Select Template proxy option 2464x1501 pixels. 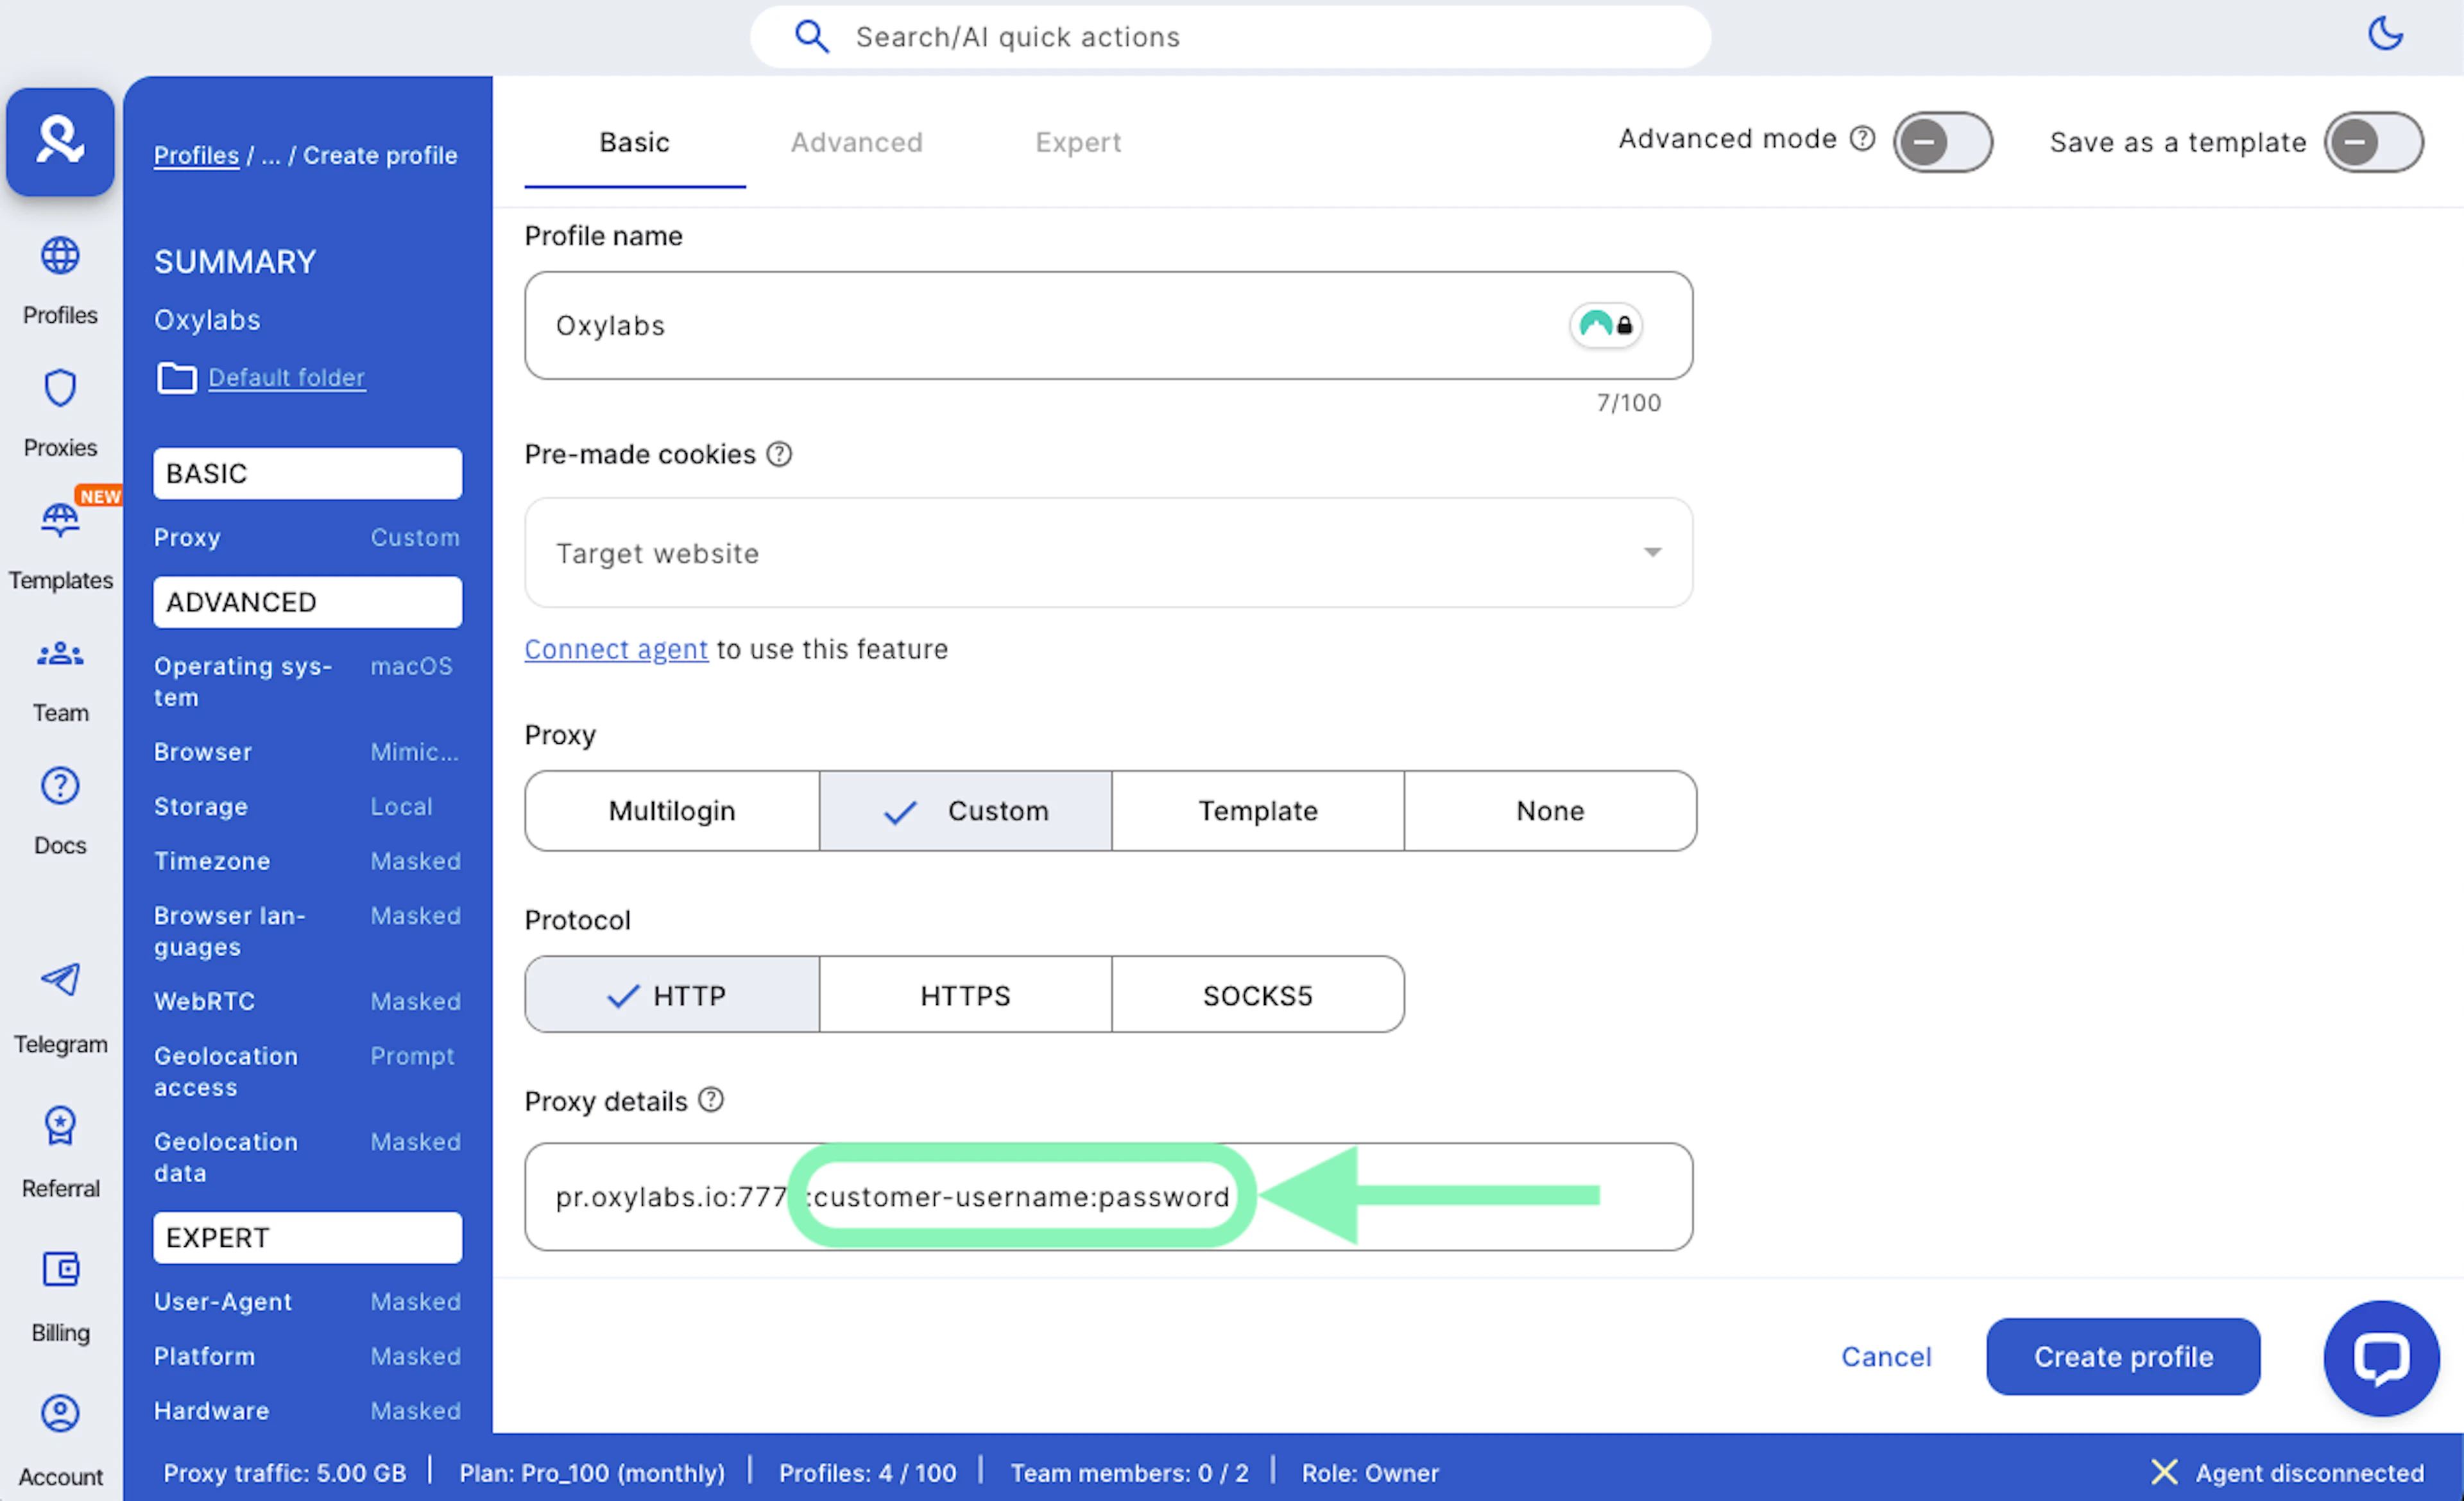[x=1258, y=811]
